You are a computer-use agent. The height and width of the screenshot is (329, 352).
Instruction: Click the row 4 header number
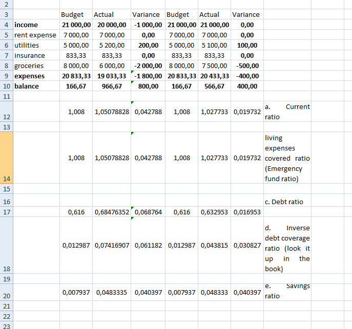tap(6, 25)
